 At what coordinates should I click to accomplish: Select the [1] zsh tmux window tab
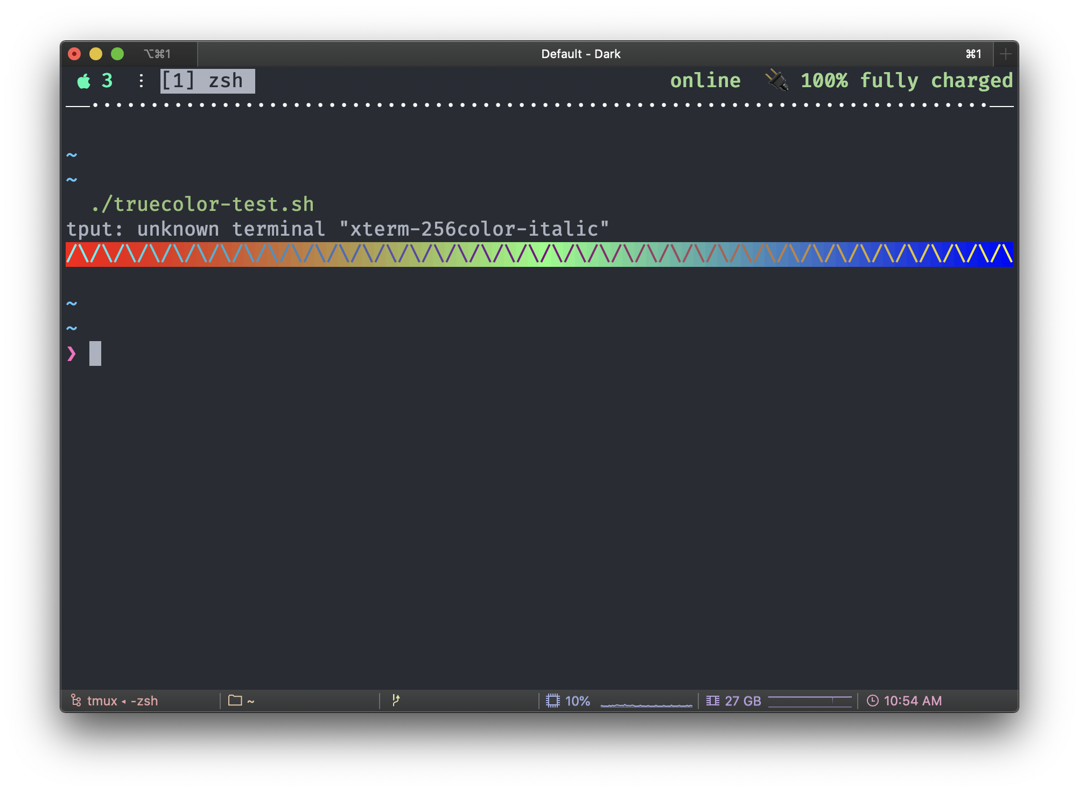click(x=207, y=81)
